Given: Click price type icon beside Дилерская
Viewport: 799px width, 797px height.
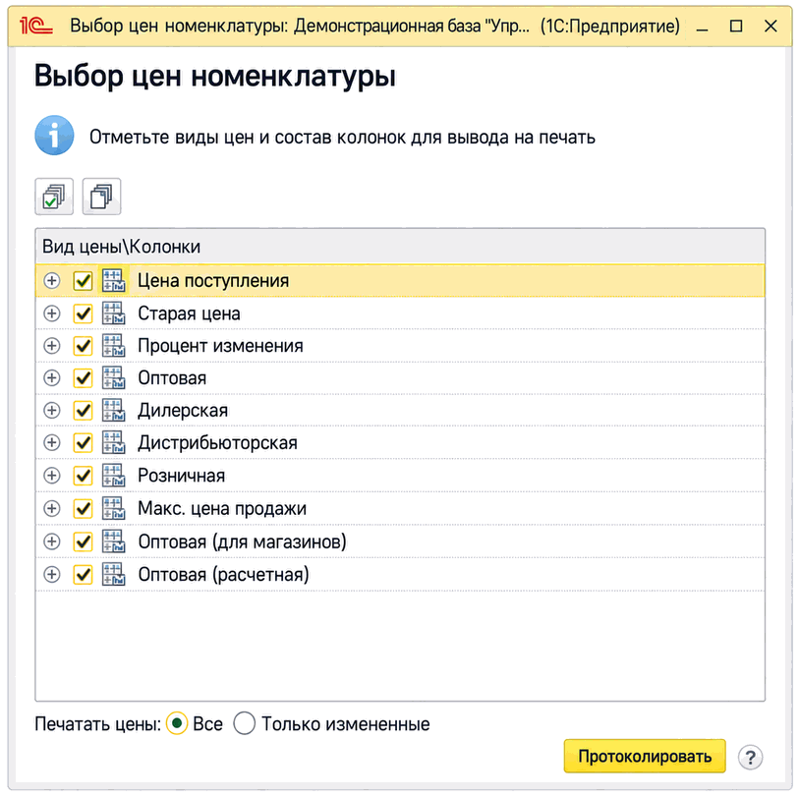Looking at the screenshot, I should 113,410.
